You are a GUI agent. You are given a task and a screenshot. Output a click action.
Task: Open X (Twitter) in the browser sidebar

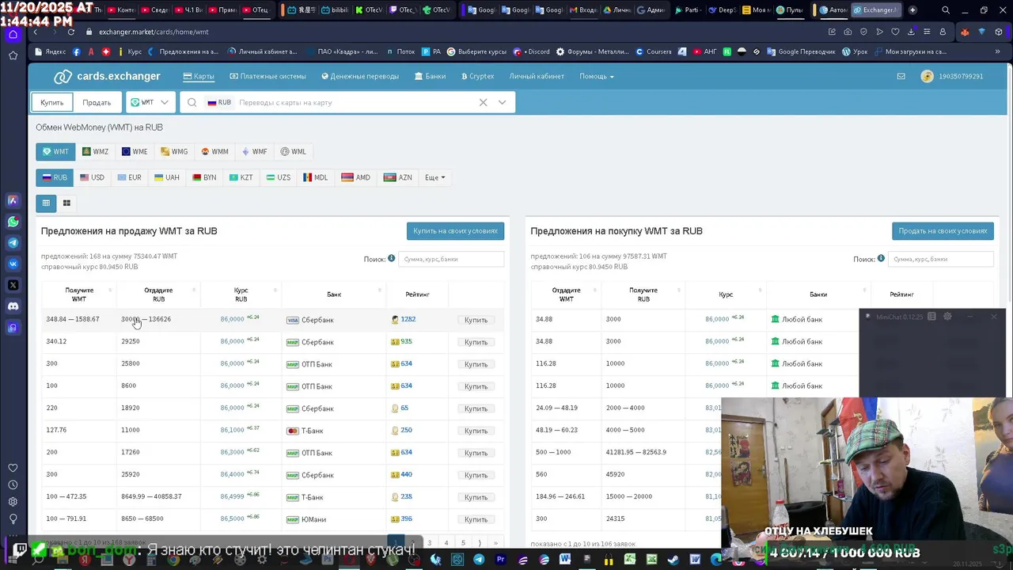13,285
